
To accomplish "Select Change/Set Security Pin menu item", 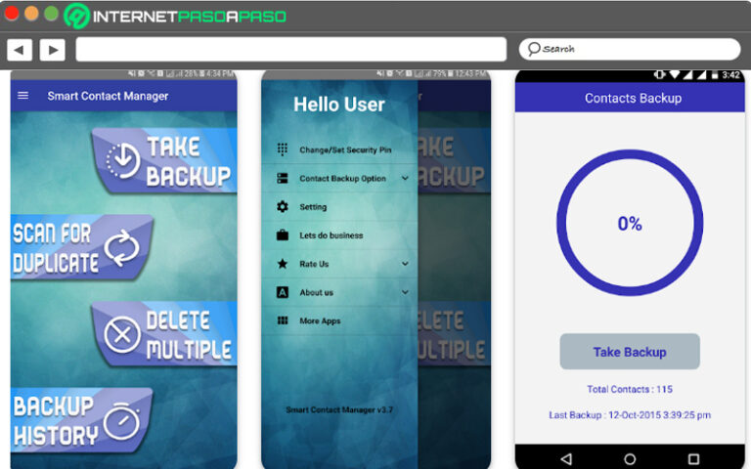I will [x=345, y=150].
